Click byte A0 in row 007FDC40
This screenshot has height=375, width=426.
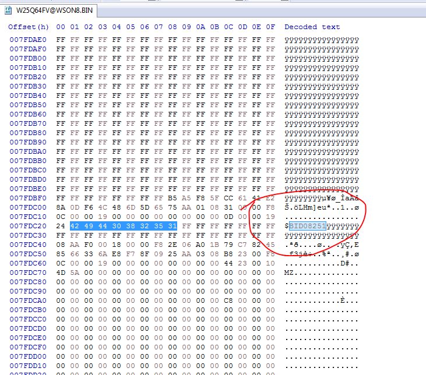[200, 245]
